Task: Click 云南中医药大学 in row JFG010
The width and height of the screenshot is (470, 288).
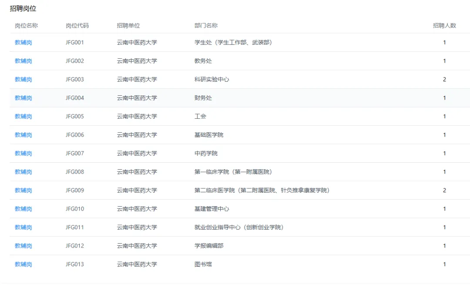Action: [x=137, y=209]
